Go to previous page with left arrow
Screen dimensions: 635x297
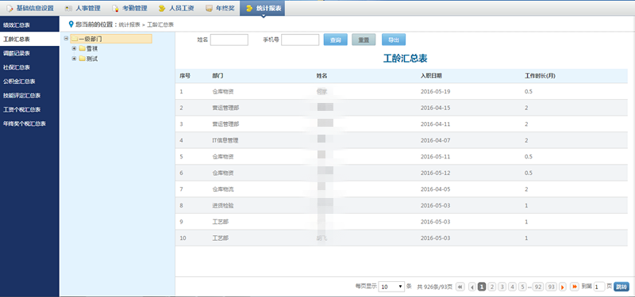click(x=471, y=287)
